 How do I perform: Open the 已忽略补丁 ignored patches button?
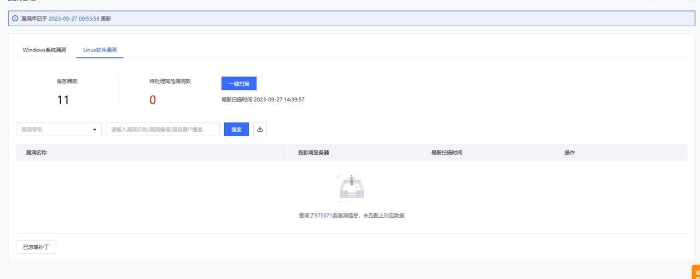(x=36, y=247)
